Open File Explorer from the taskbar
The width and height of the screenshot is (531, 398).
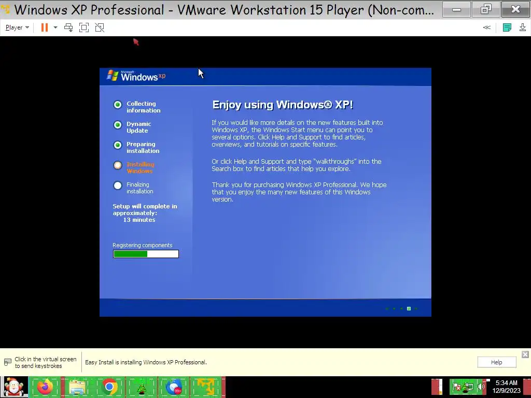pos(77,387)
